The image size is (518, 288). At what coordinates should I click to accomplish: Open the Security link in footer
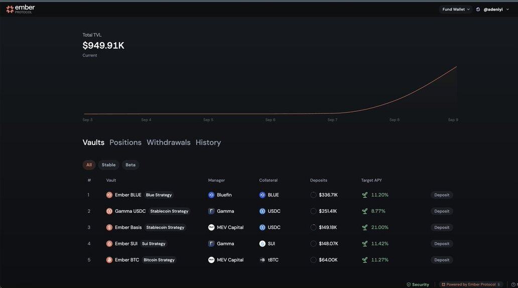click(x=418, y=284)
